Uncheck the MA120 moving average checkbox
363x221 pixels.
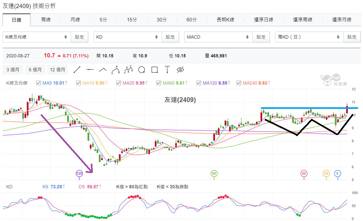click(198, 83)
